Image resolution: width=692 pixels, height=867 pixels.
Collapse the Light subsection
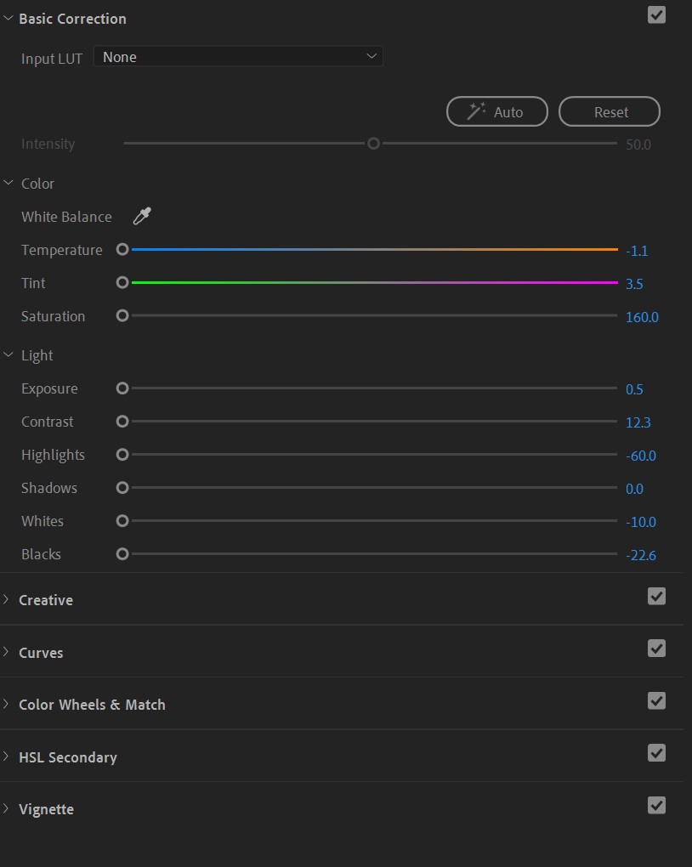[9, 354]
